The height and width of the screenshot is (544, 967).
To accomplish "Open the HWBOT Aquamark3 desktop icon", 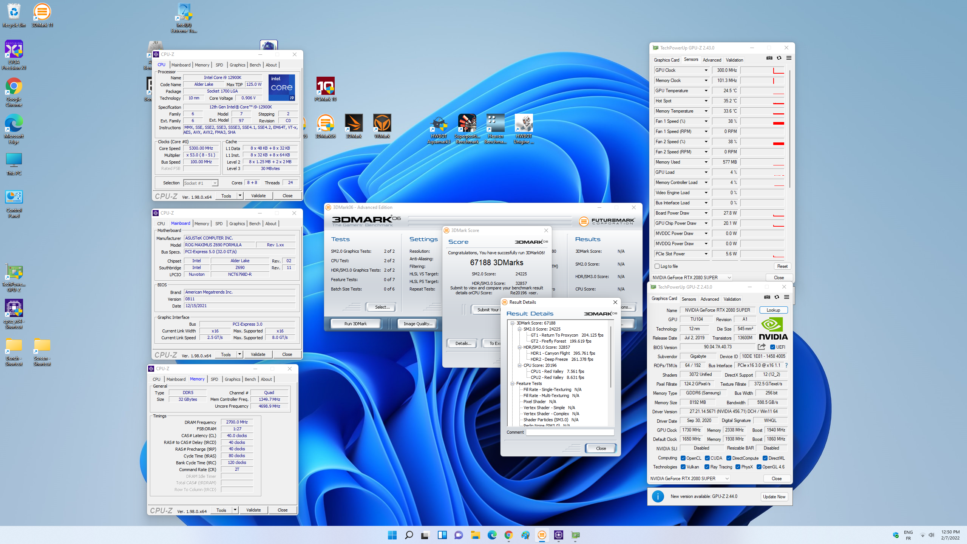I will point(439,130).
